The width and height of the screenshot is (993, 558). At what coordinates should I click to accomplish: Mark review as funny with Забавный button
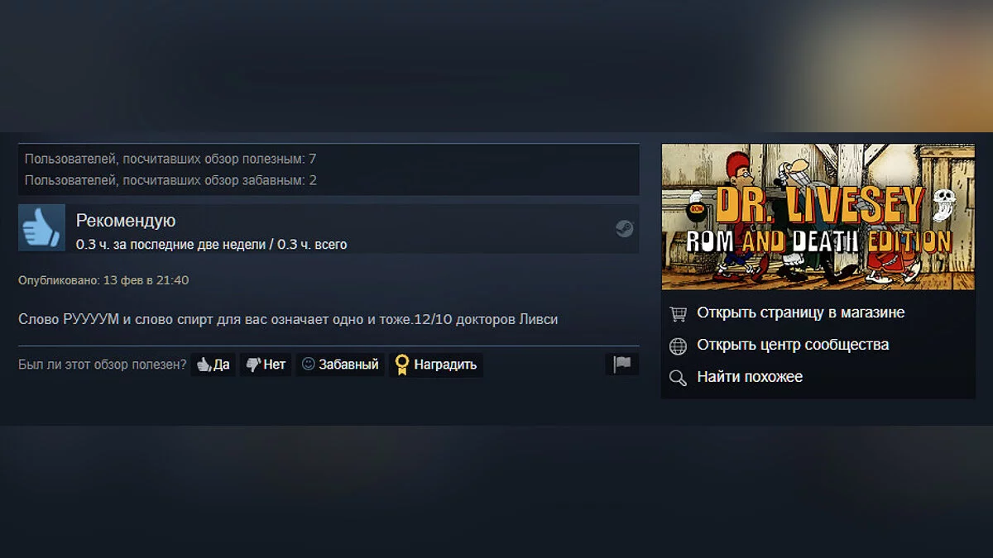pos(340,365)
